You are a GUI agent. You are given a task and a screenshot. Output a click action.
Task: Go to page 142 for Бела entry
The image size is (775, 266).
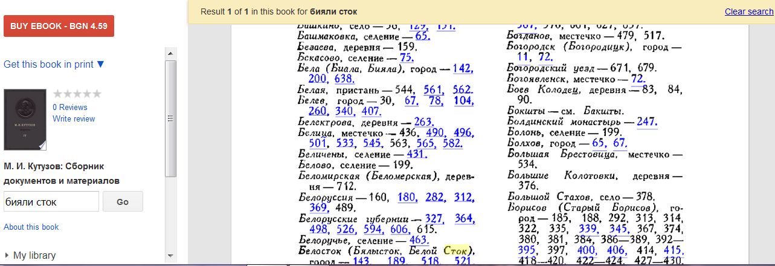[462, 68]
